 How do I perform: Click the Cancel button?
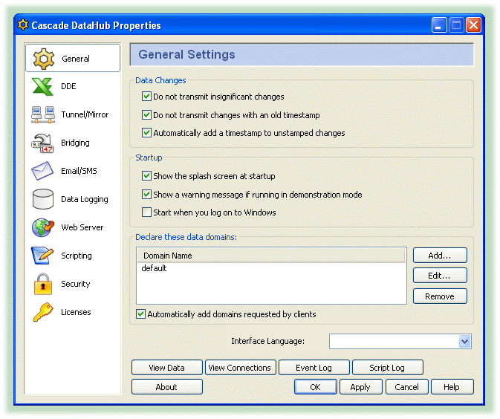click(x=406, y=387)
